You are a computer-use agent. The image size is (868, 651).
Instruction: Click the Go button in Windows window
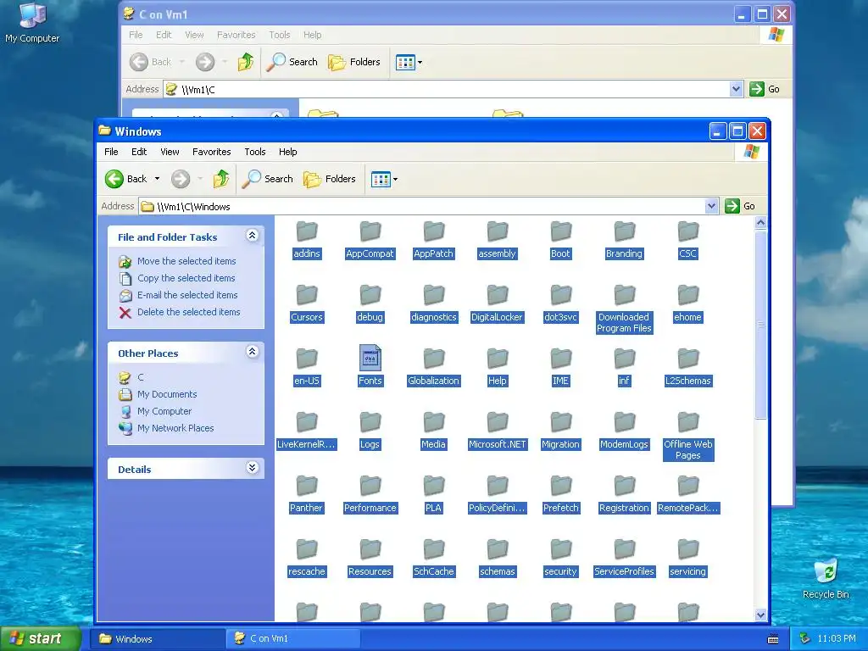coord(740,206)
